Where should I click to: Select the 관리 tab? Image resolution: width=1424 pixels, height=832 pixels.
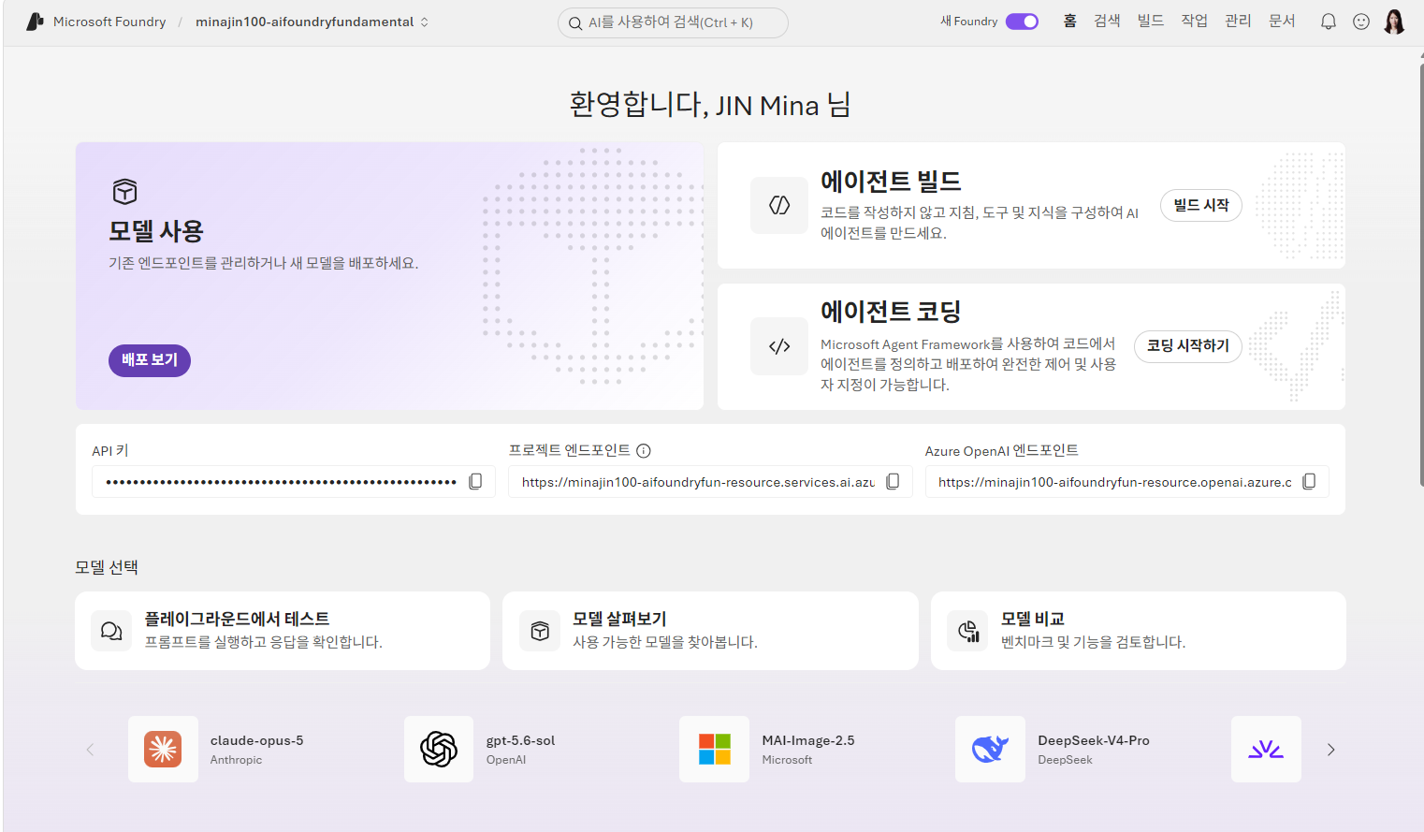tap(1238, 21)
